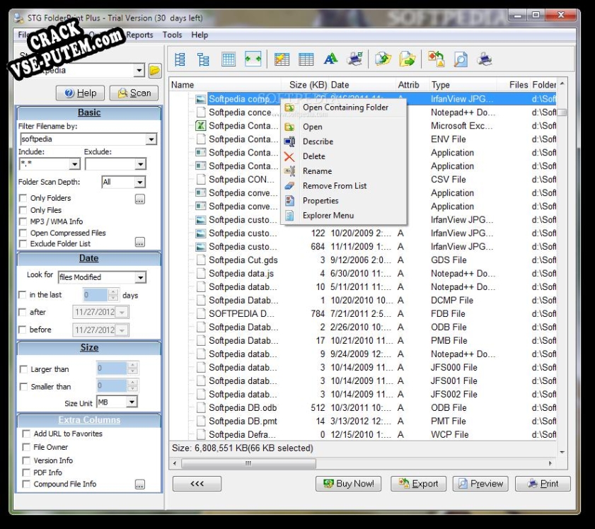Open the Folder Scan Depth dropdown
Viewport: 595px width, 529px height.
point(139,182)
